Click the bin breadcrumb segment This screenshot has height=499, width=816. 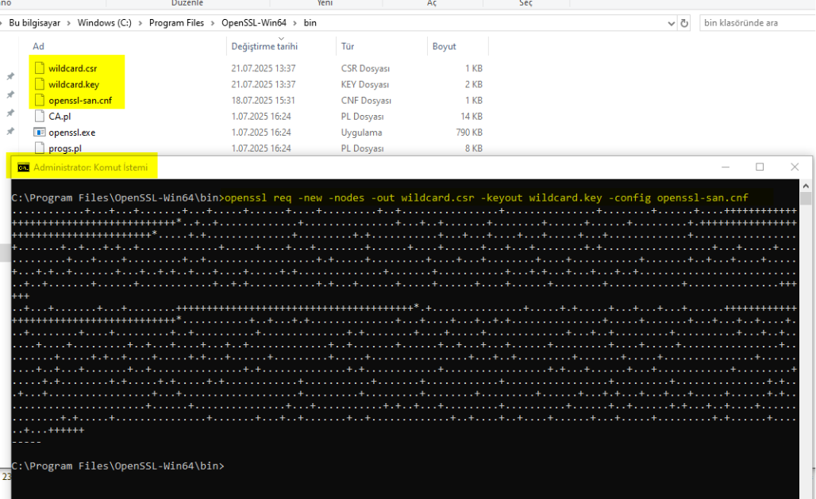[310, 23]
